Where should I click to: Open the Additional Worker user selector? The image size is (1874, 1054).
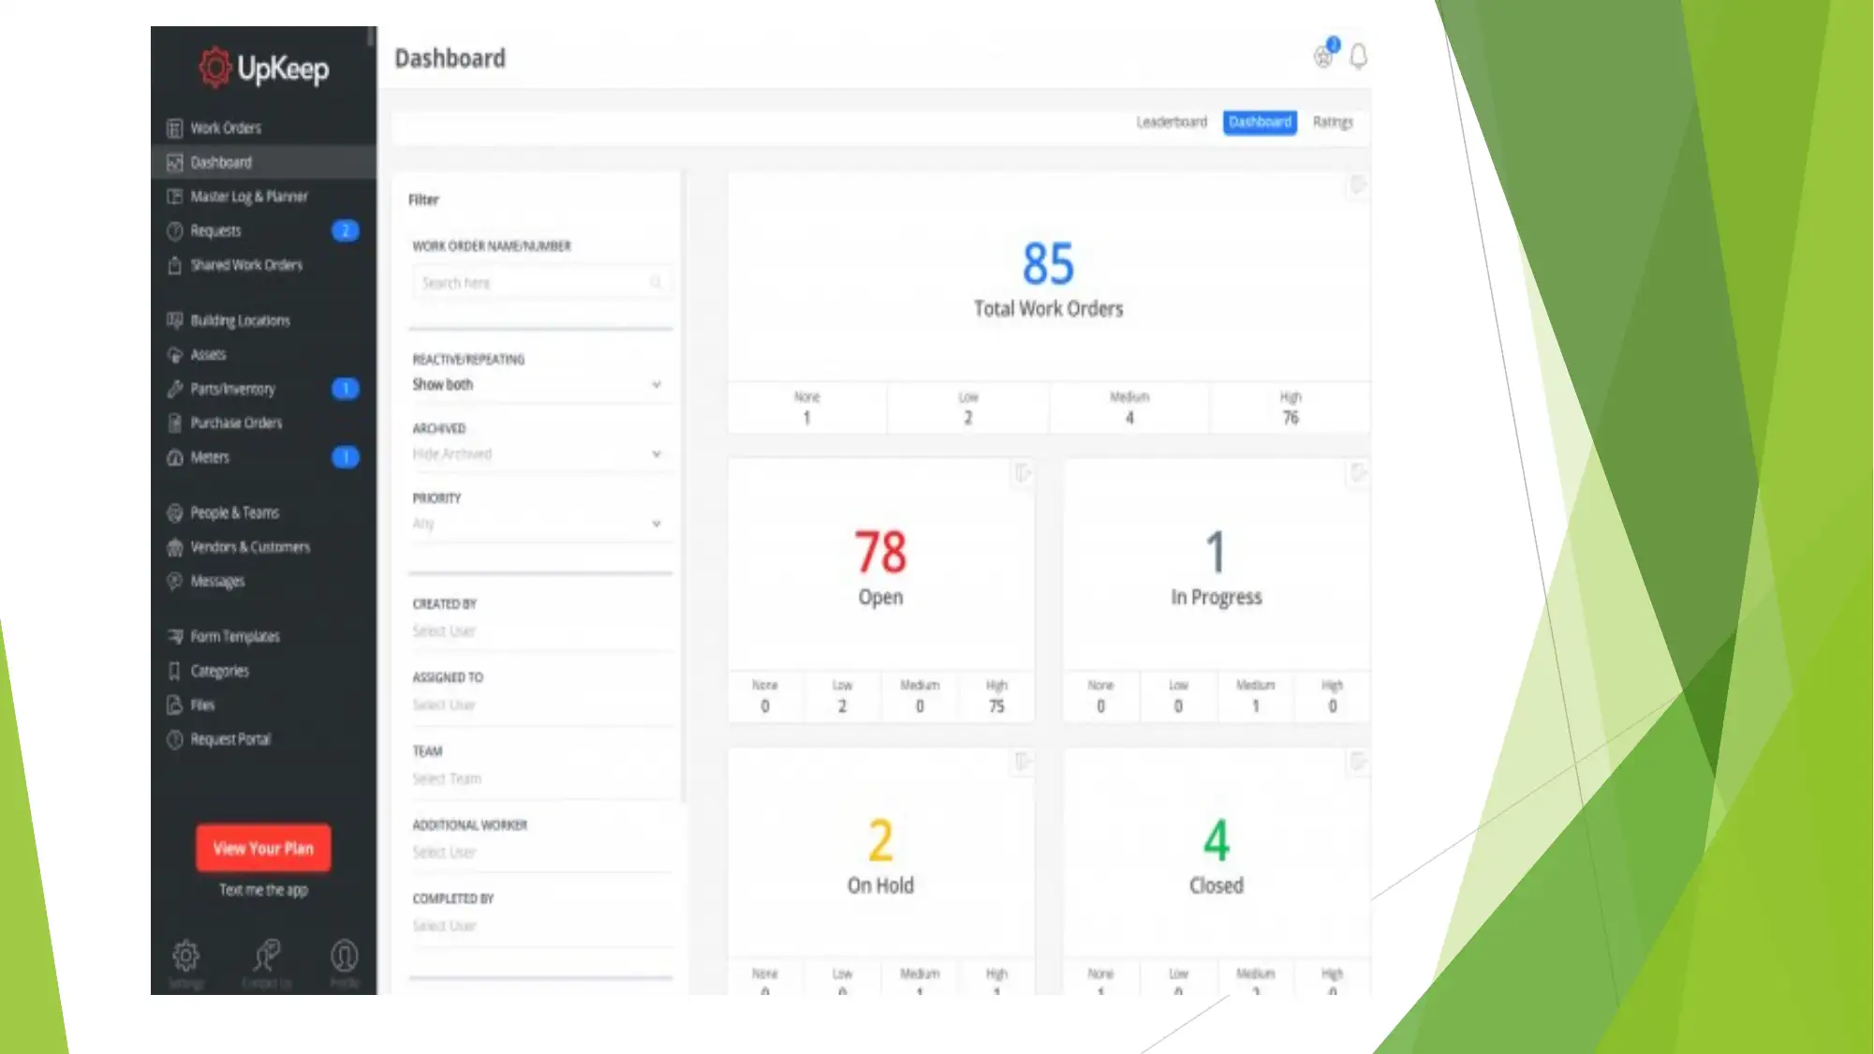[540, 853]
